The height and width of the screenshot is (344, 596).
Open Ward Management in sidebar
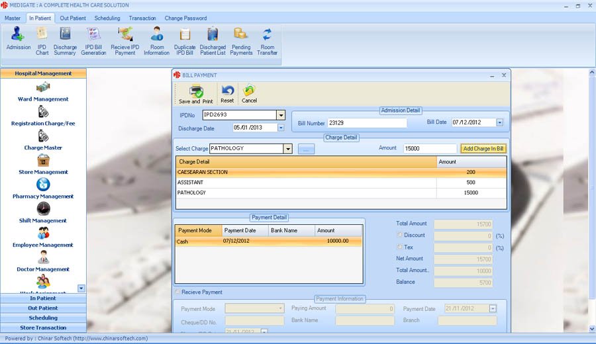(43, 92)
